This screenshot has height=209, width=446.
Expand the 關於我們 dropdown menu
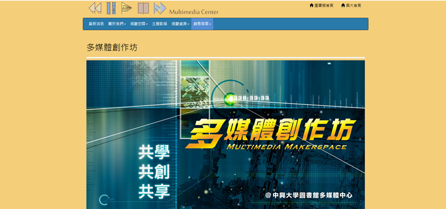pyautogui.click(x=117, y=24)
